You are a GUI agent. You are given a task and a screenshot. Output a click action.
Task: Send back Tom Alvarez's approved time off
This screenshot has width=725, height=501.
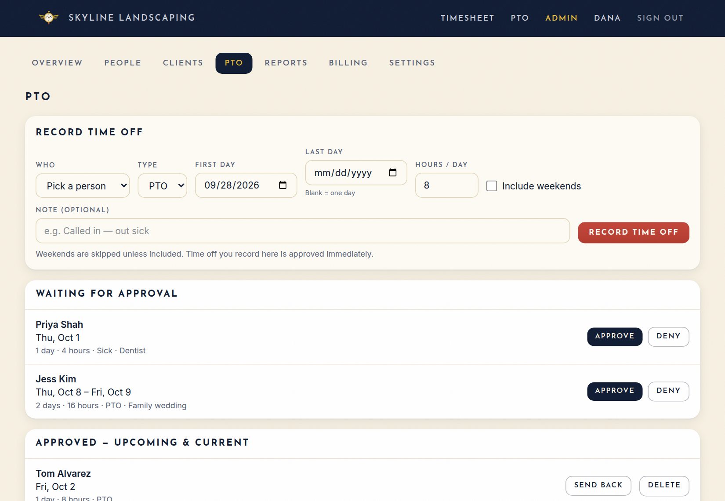(x=598, y=485)
